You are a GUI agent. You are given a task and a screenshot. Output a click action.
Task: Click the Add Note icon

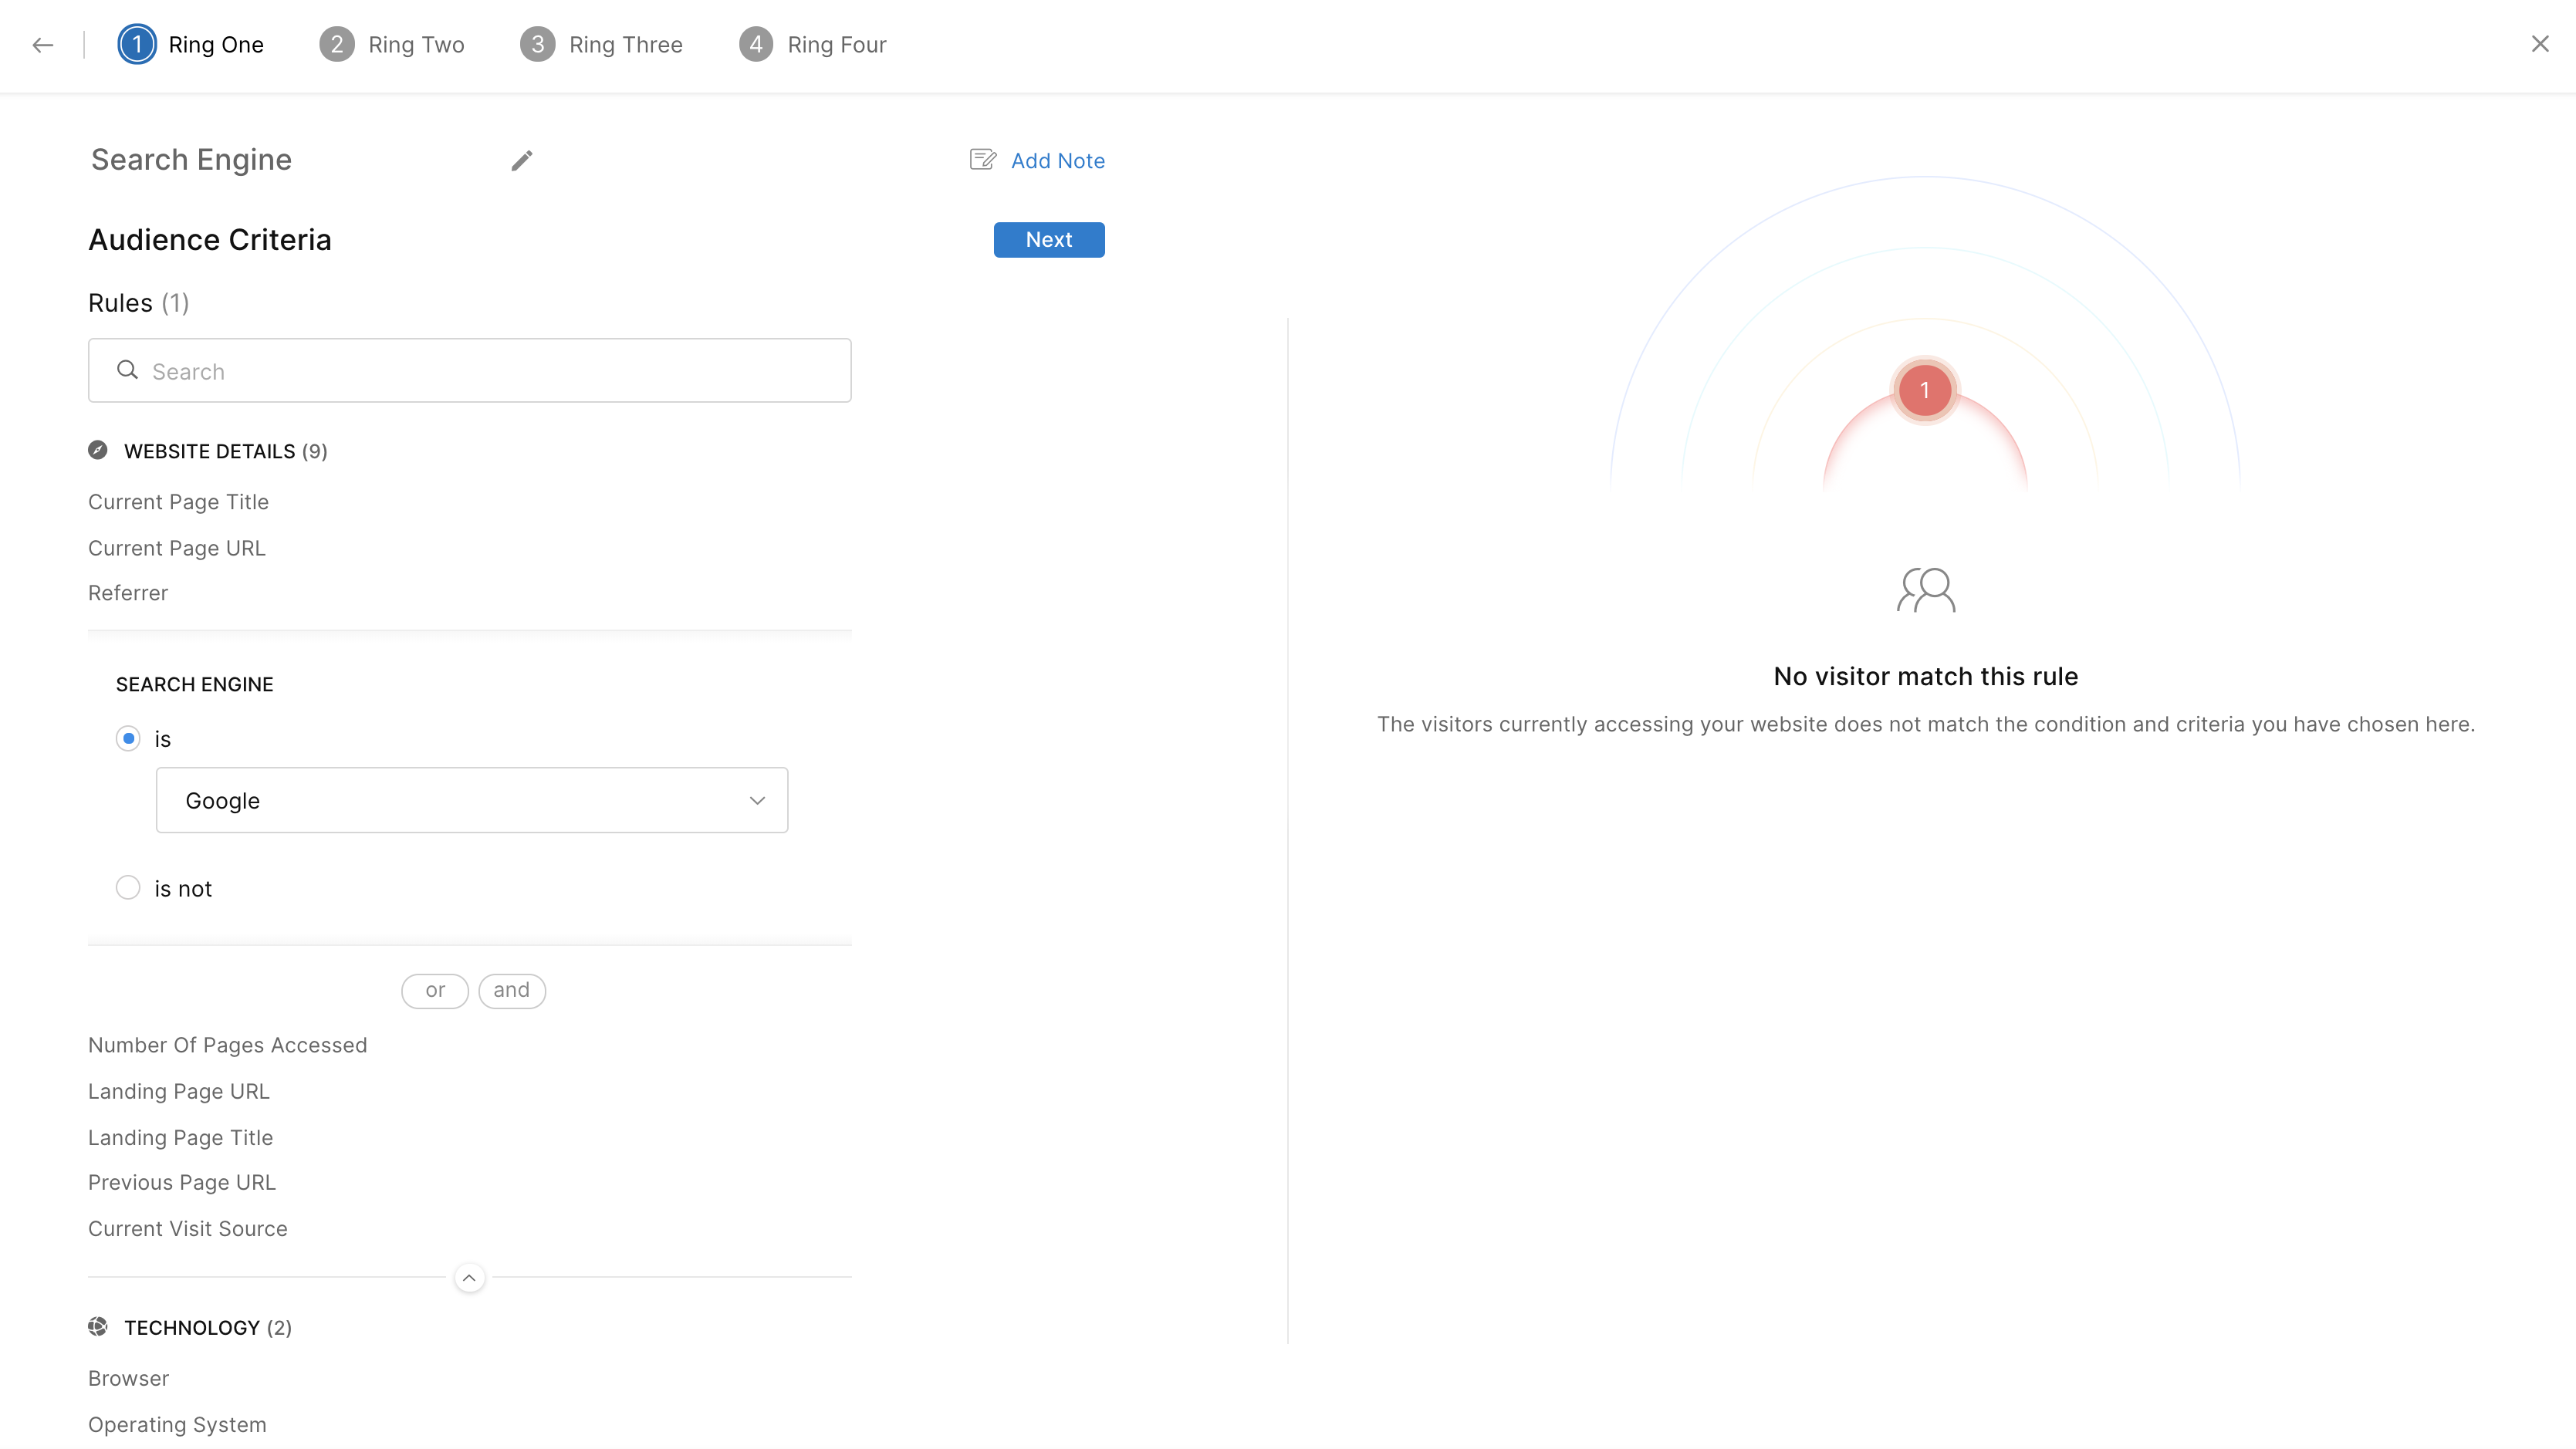(983, 160)
